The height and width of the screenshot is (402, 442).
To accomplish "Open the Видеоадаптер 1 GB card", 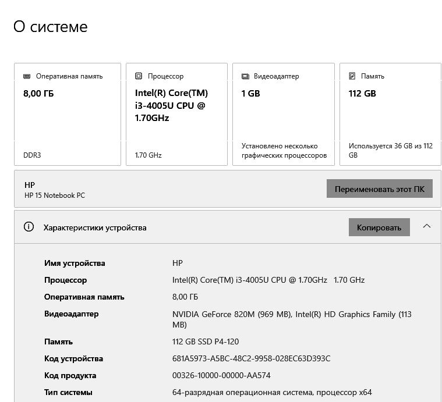I will (x=284, y=114).
